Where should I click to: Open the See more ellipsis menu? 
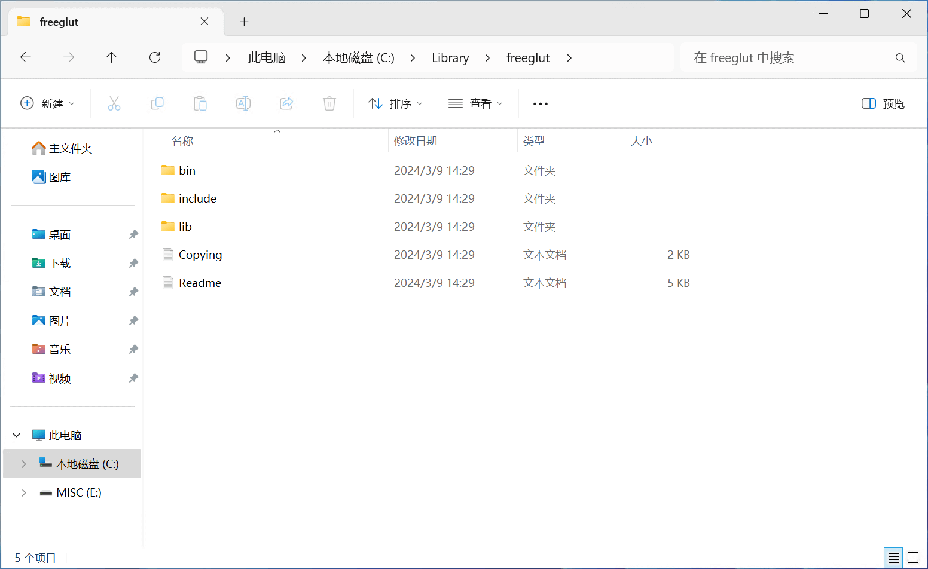(541, 104)
